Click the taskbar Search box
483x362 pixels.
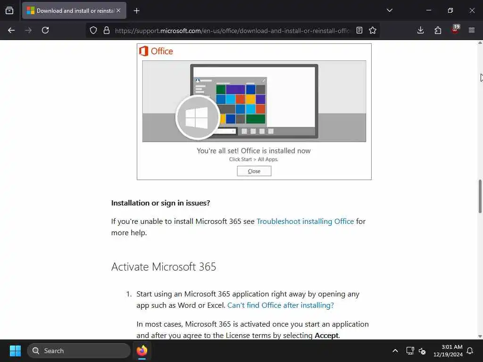click(x=79, y=351)
